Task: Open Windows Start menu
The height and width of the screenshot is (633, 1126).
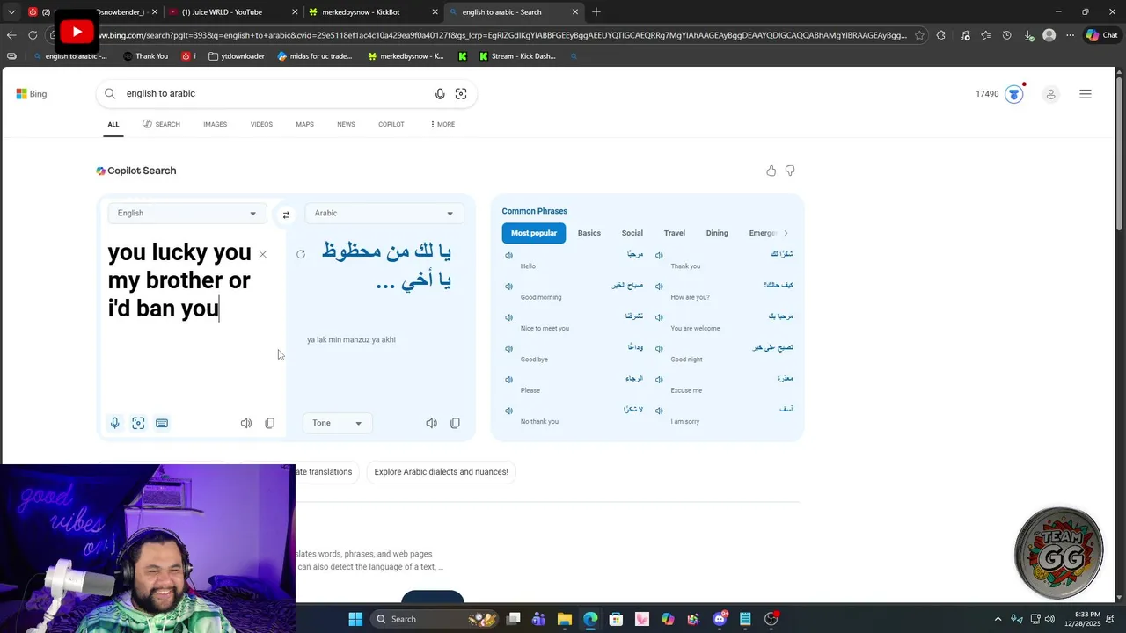Action: point(355,619)
